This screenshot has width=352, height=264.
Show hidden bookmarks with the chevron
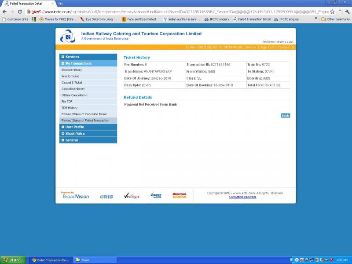[x=316, y=18]
